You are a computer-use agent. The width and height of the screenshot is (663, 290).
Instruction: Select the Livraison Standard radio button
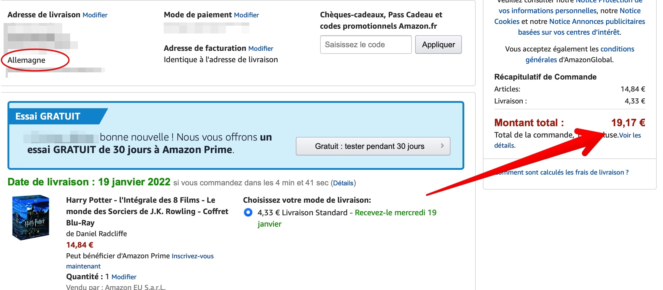click(248, 213)
